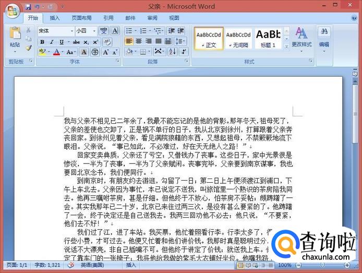This screenshot has height=273, width=362.
Task: Open the 段落 dialog launcher
Action: 186,61
